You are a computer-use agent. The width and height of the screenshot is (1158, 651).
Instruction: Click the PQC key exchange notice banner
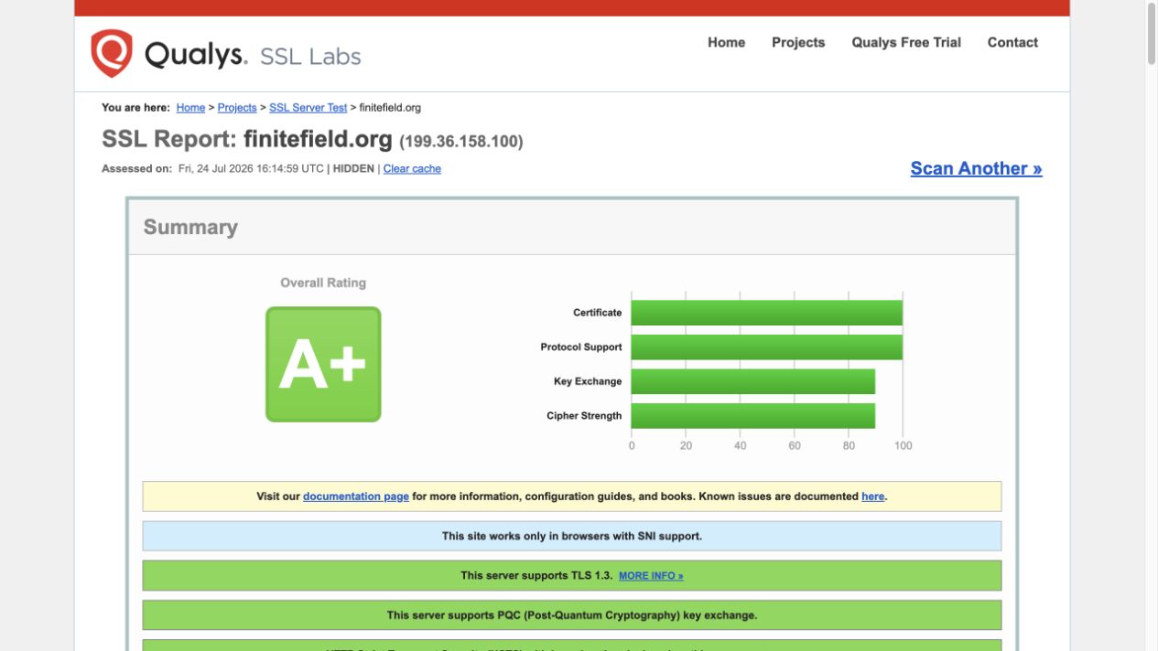point(572,615)
